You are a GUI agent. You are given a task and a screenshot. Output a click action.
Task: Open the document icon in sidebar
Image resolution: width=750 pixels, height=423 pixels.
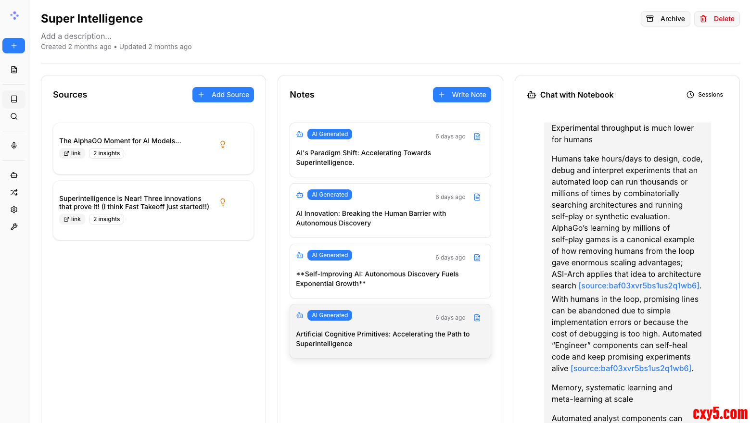click(14, 70)
